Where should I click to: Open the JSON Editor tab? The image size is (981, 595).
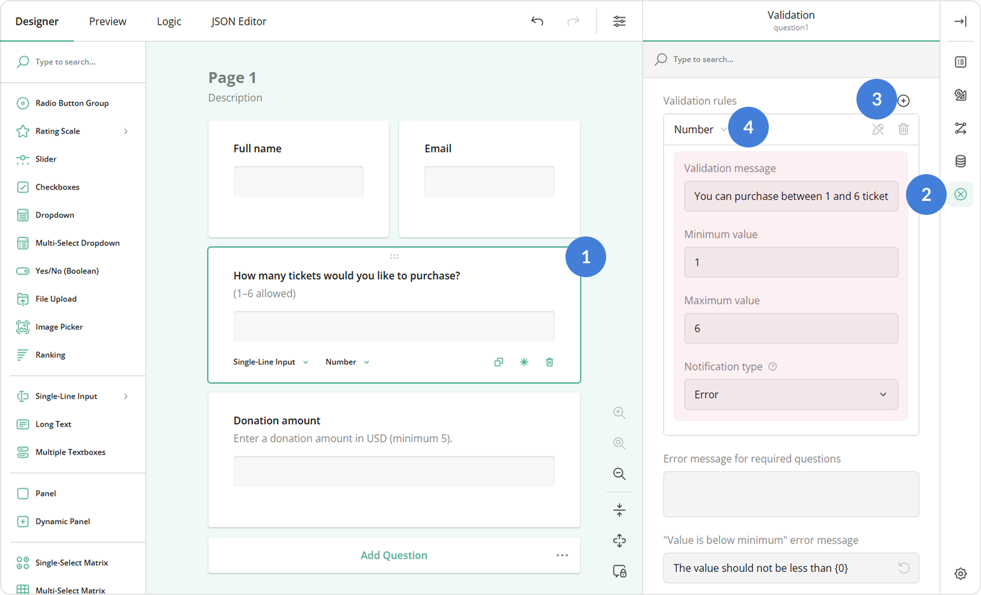tap(238, 22)
